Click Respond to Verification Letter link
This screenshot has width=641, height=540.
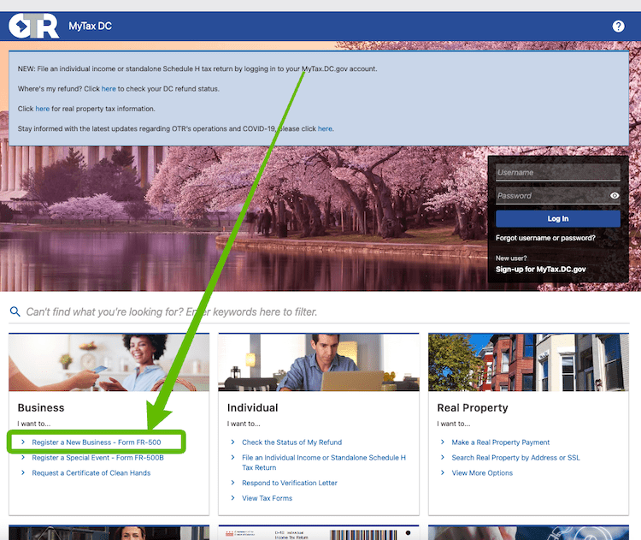click(x=290, y=483)
